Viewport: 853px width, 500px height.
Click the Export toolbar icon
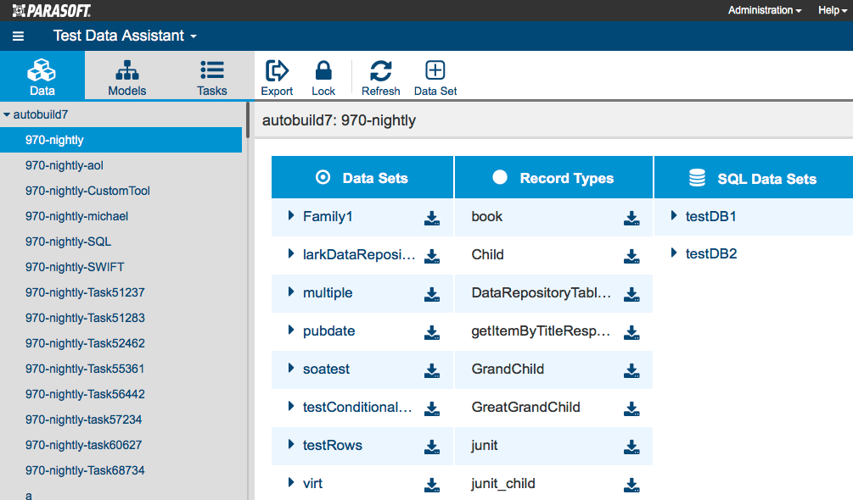(x=277, y=78)
